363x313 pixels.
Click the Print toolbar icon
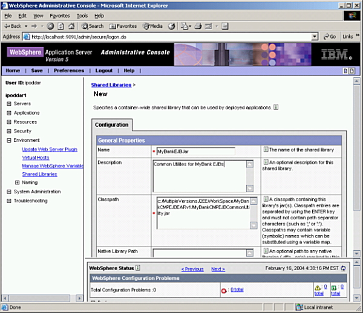pos(198,26)
